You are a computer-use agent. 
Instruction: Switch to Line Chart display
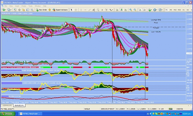(126, 10)
